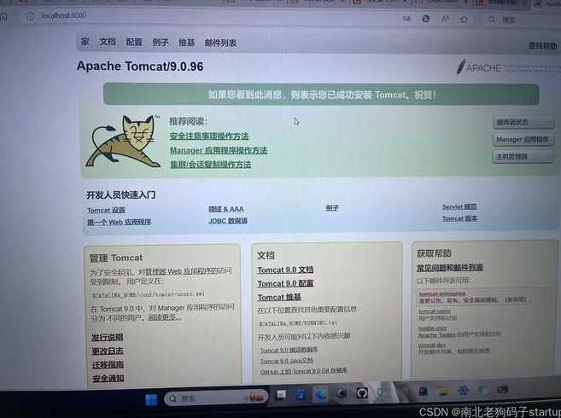561x418 pixels.
Task: Open the tomcat-announce mailing list link
Action: point(442,294)
